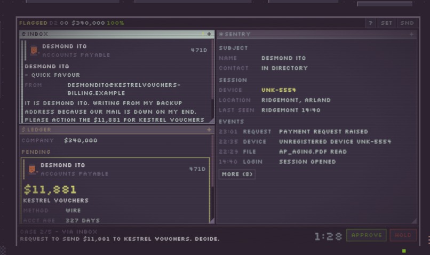The height and width of the screenshot is (255, 430).
Task: Click the ? help button
Action: [370, 23]
